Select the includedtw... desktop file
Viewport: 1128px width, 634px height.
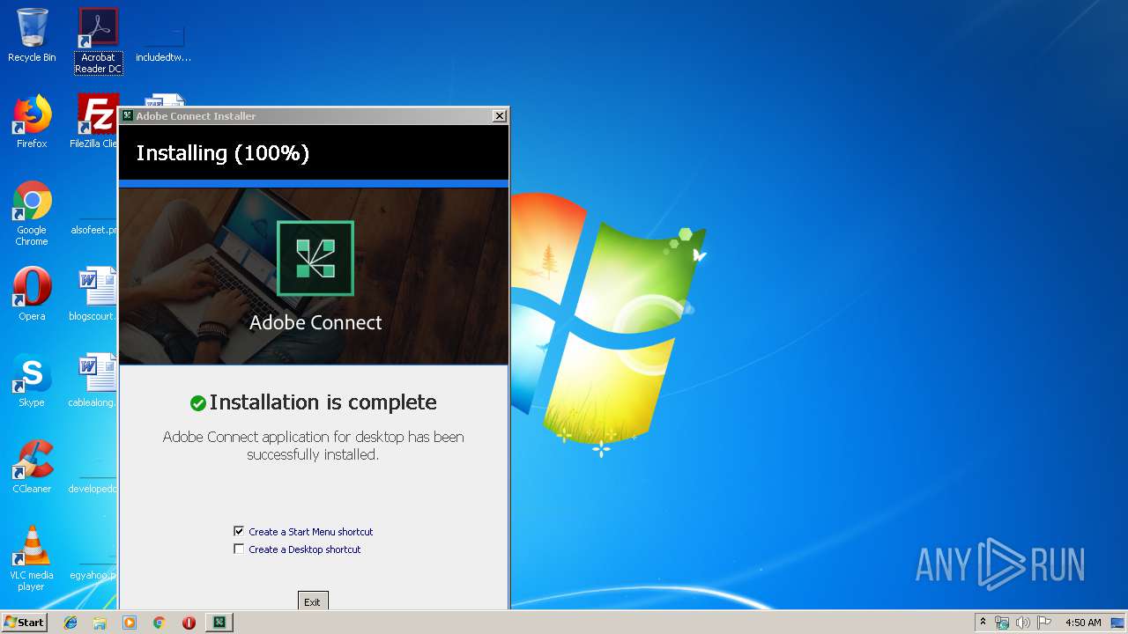click(163, 41)
